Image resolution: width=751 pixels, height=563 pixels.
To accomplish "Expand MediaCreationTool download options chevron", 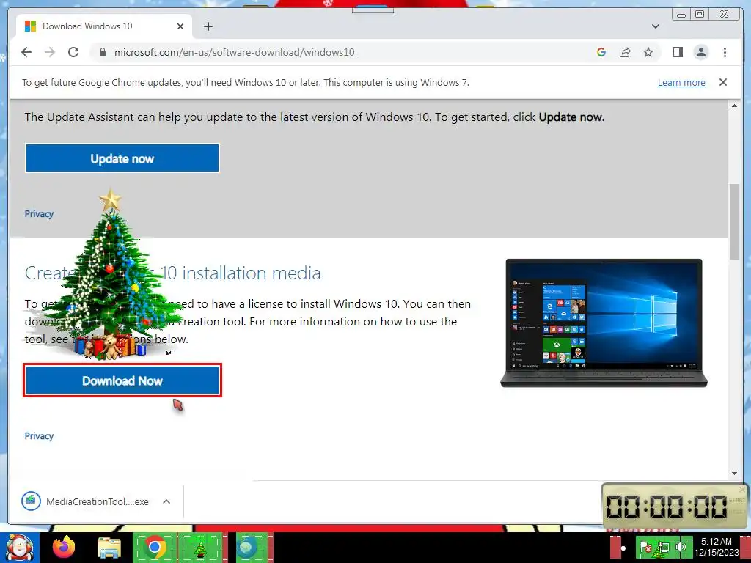I will 166,501.
